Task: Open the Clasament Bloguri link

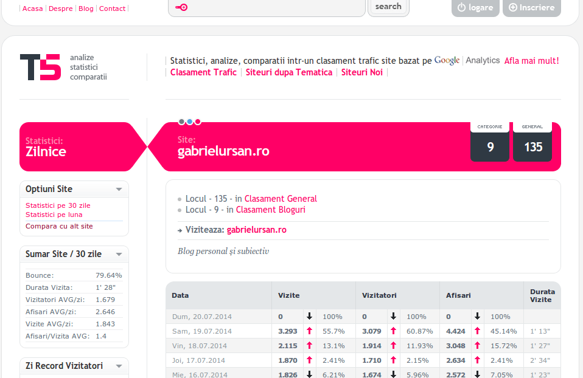Action: 271,210
